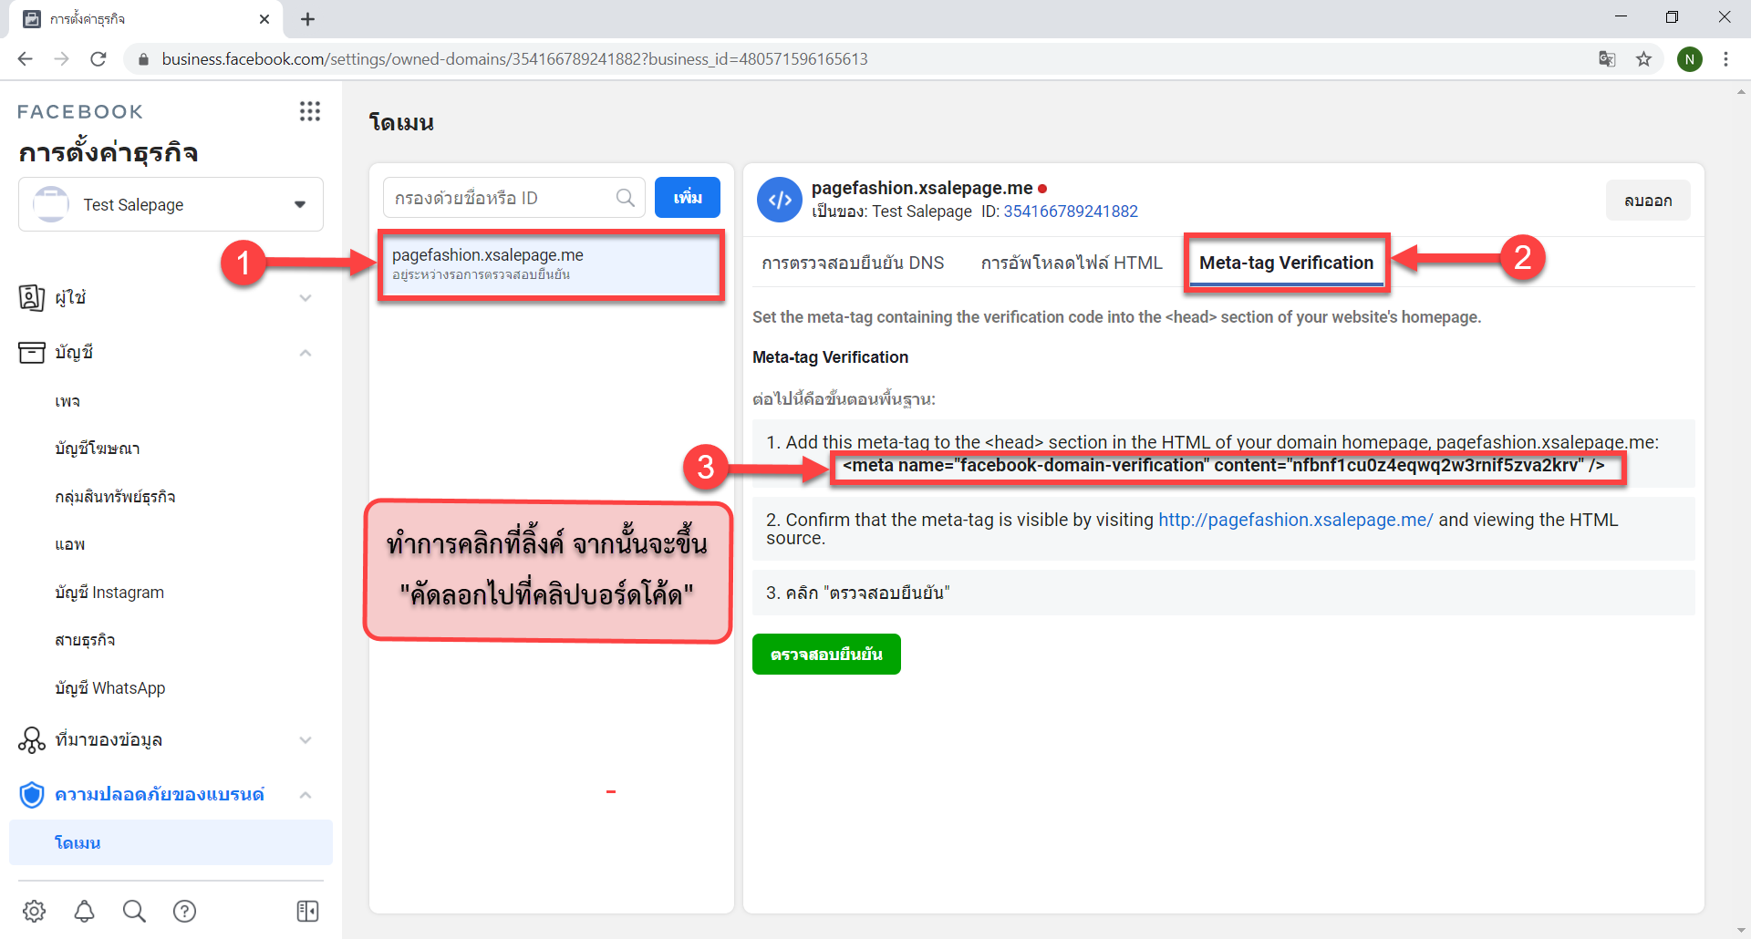Click the domain ID 354166789241882 link

click(1071, 212)
